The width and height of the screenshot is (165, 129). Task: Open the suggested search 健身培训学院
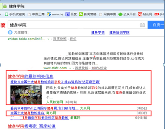pos(119,32)
